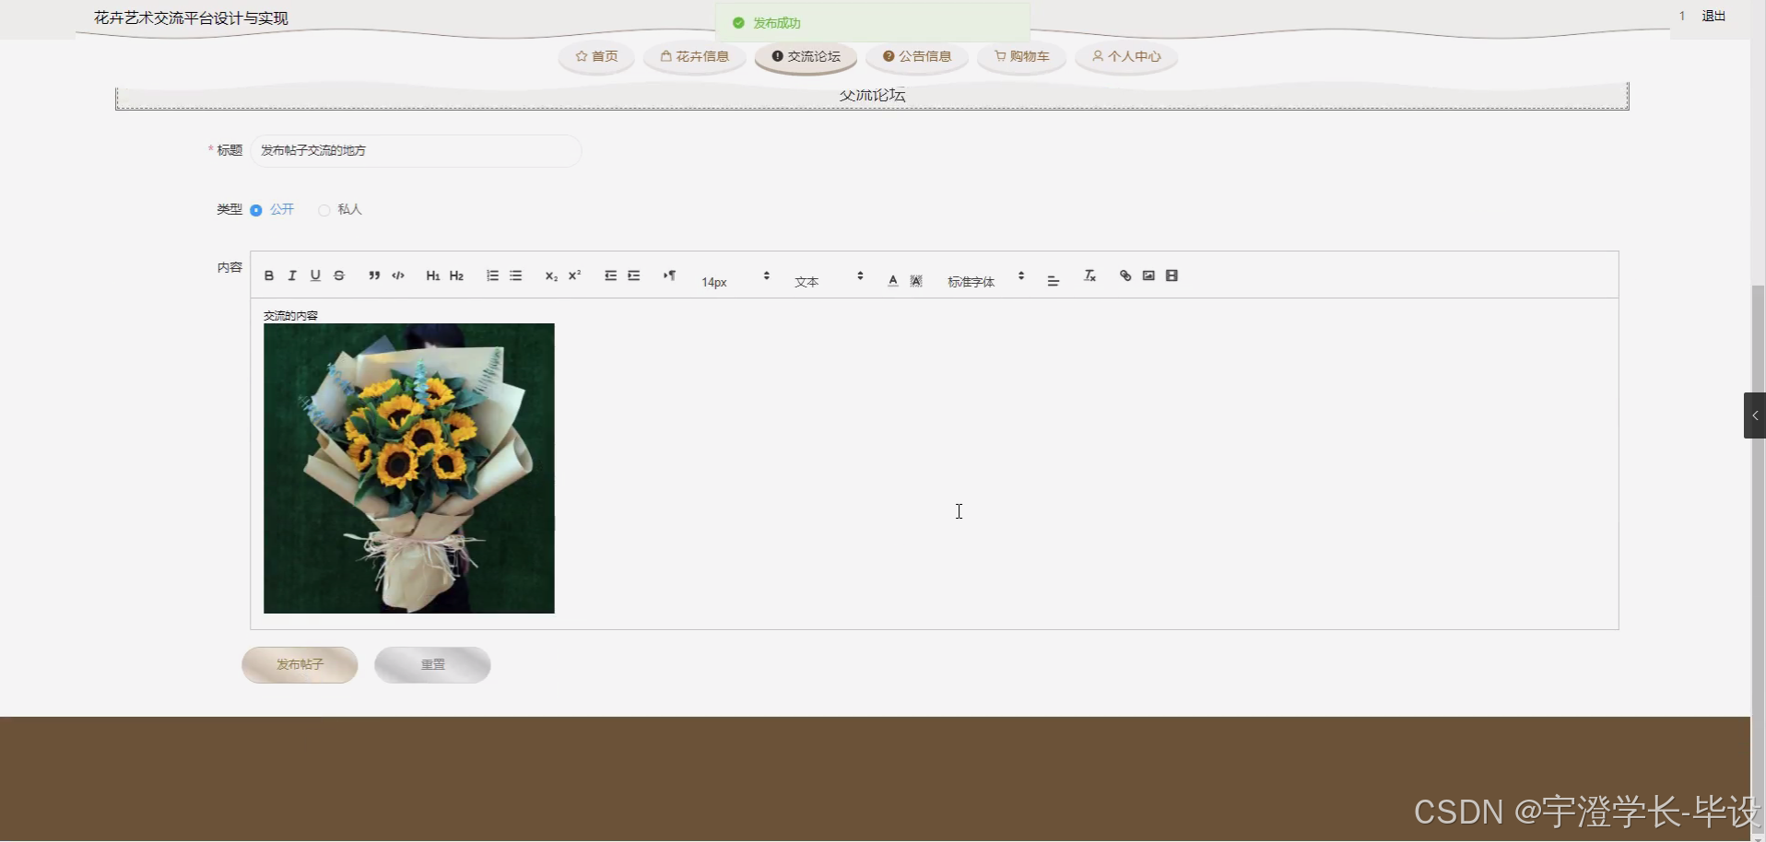The width and height of the screenshot is (1766, 842).
Task: Select the 私人 type radio button
Action: (x=324, y=210)
